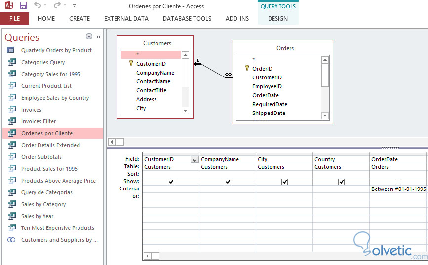Image resolution: width=428 pixels, height=265 pixels.
Task: Uncheck Show box for Country column
Action: pyautogui.click(x=341, y=182)
